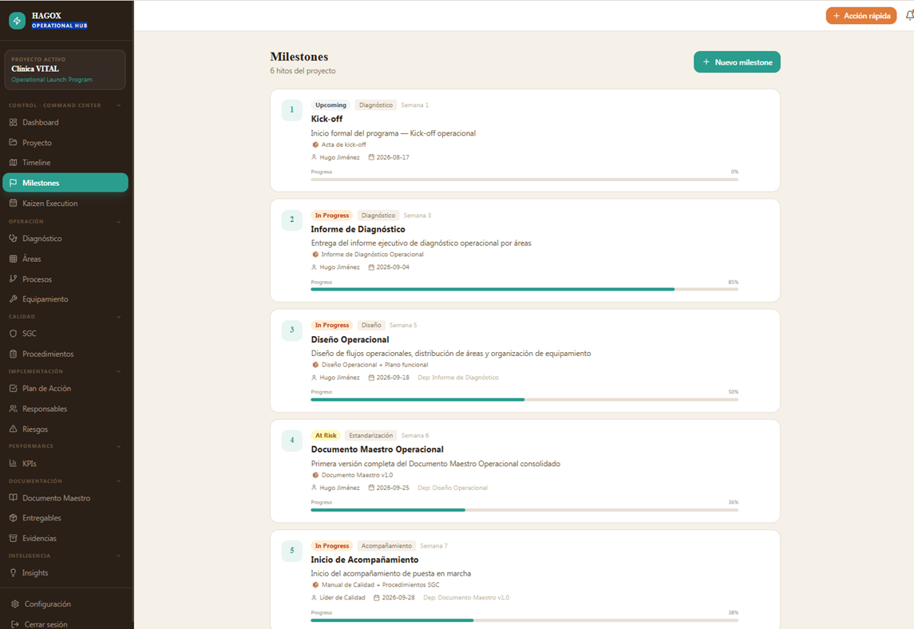Click the Documento Maestro Operacional 36% progress bar
914x629 pixels.
524,509
